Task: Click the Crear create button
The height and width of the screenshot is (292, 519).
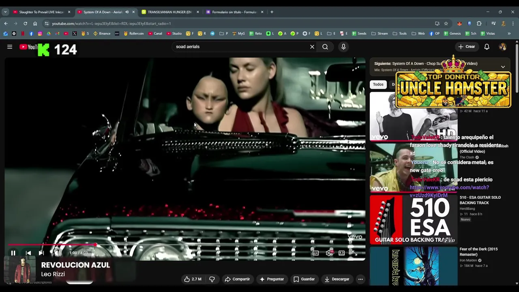Action: pyautogui.click(x=466, y=47)
